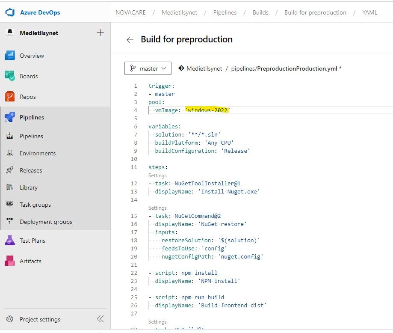Go back using the left arrow
The height and width of the screenshot is (333, 393).
[x=130, y=40]
